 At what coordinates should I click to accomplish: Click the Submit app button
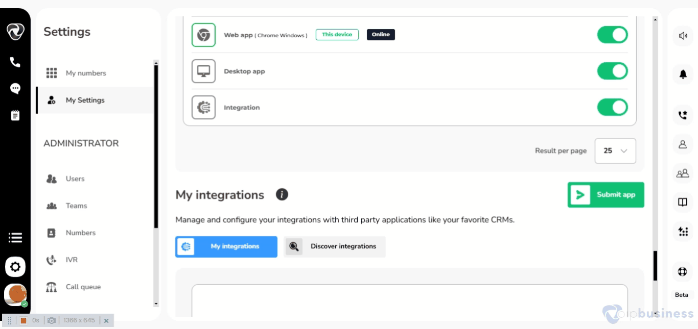point(606,195)
